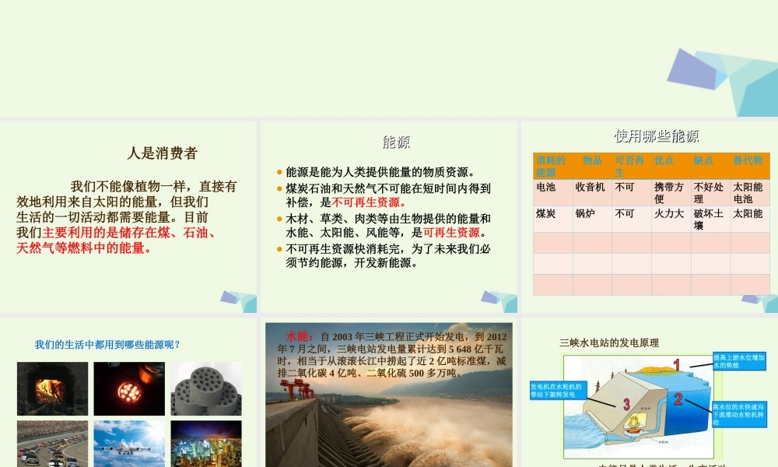The height and width of the screenshot is (467, 778).
Task: Click the grey honeycomb coal photo
Action: pyautogui.click(x=206, y=388)
